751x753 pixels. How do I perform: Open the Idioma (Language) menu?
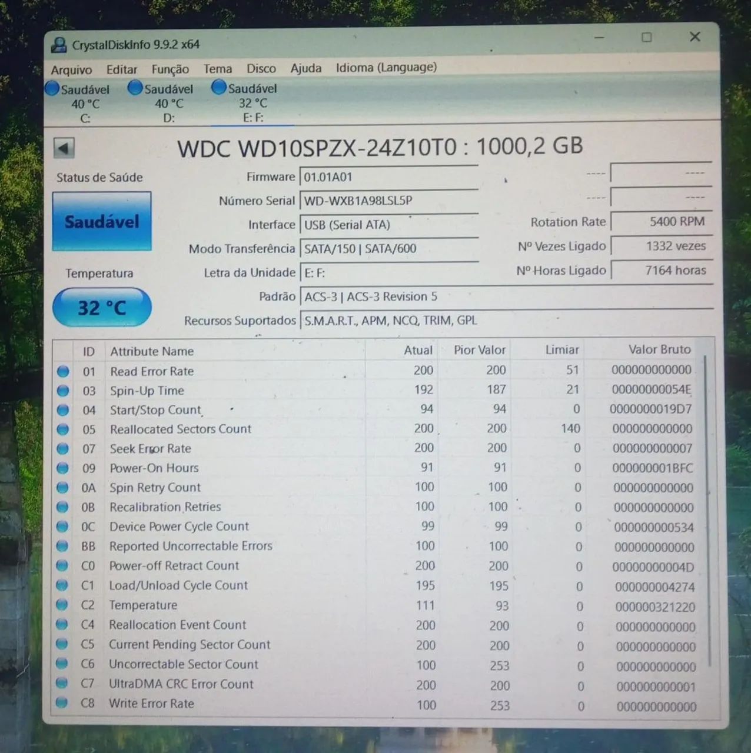click(386, 67)
